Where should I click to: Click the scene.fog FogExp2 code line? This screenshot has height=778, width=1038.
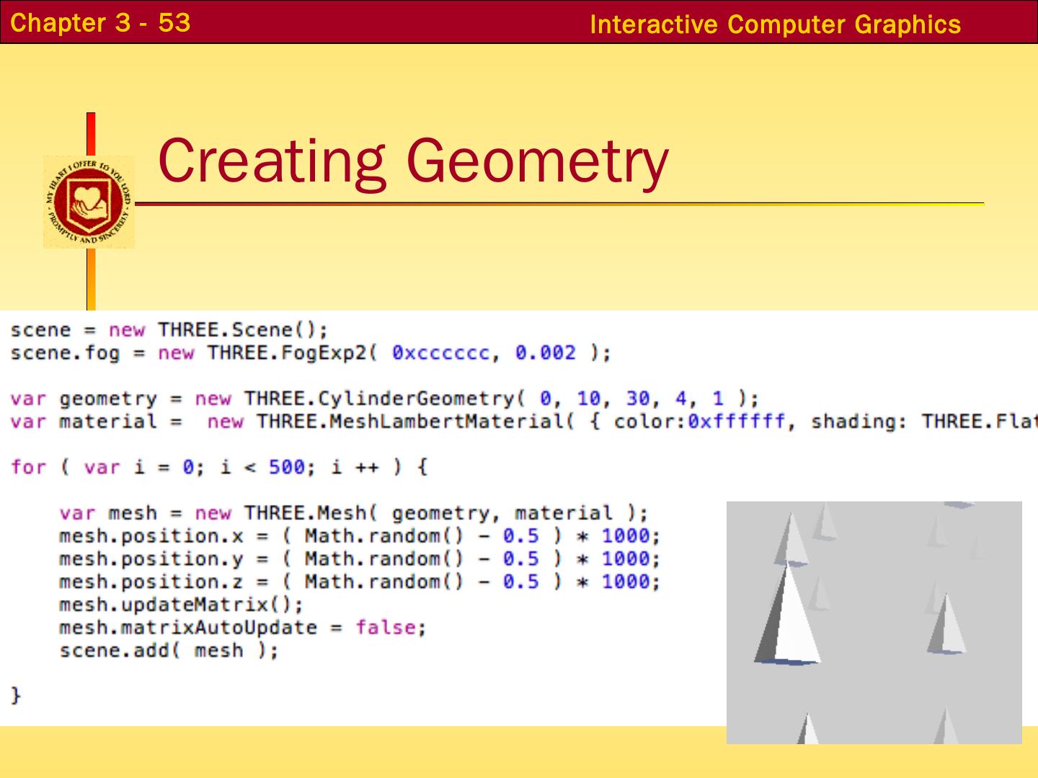tap(310, 353)
